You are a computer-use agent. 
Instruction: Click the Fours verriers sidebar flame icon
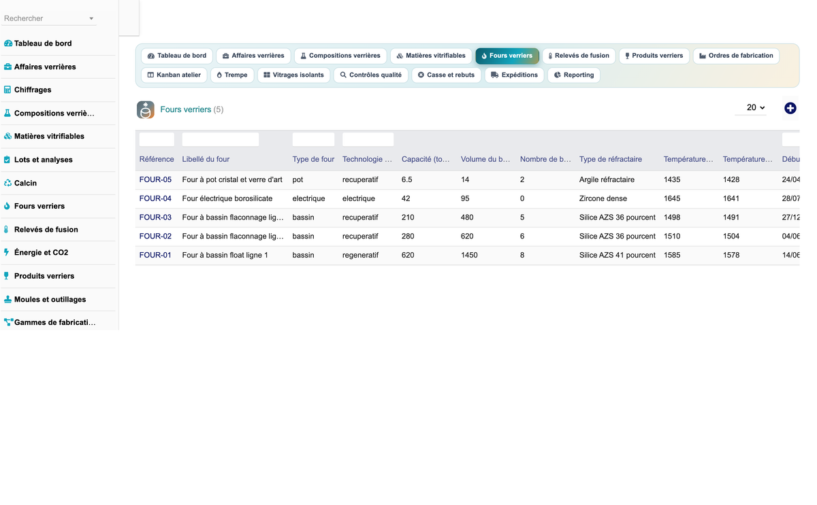pyautogui.click(x=7, y=206)
